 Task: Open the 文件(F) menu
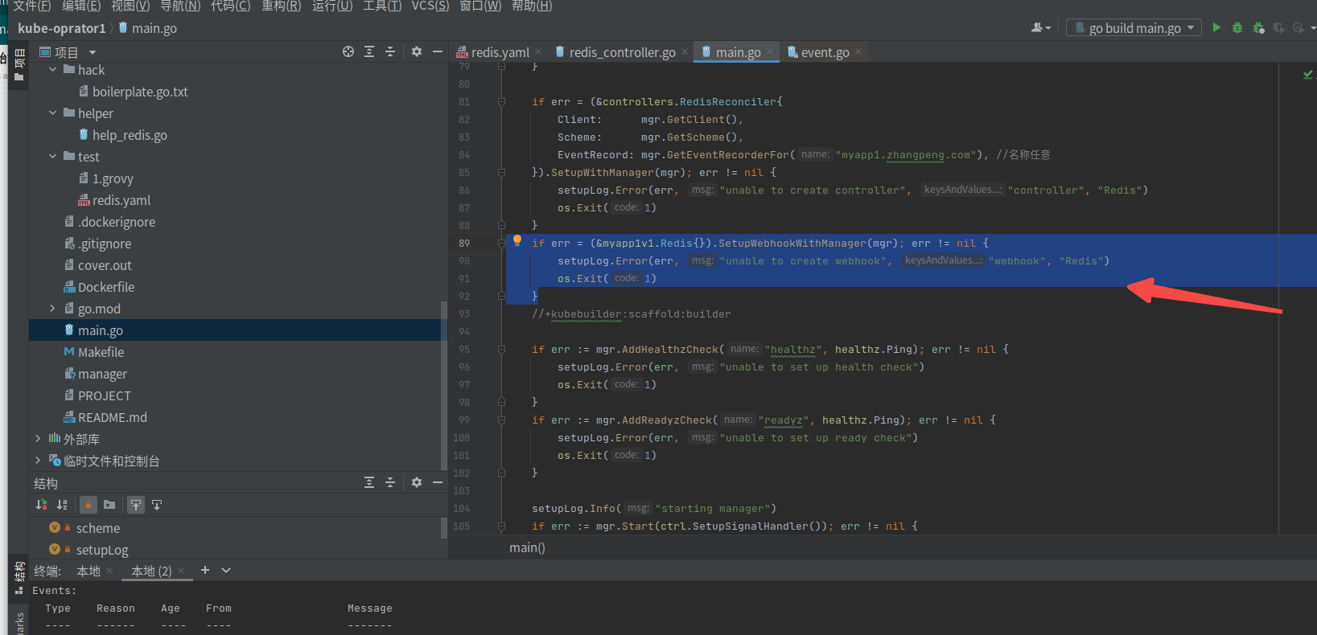click(31, 6)
